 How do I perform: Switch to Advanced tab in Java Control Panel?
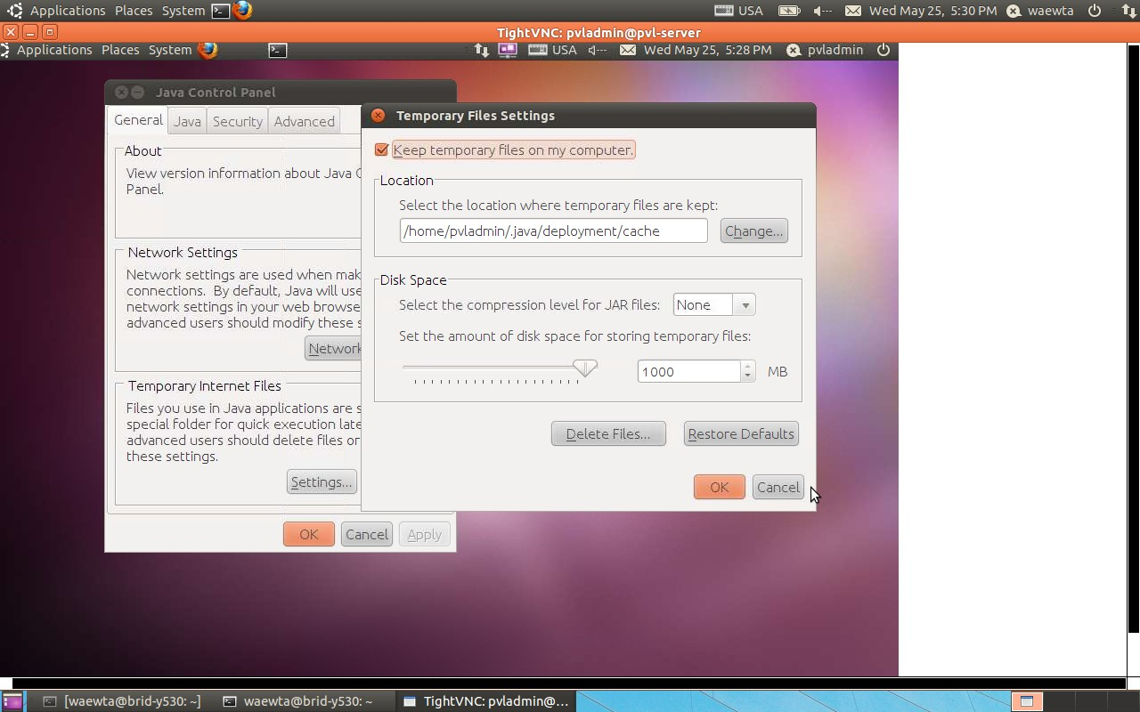click(305, 122)
